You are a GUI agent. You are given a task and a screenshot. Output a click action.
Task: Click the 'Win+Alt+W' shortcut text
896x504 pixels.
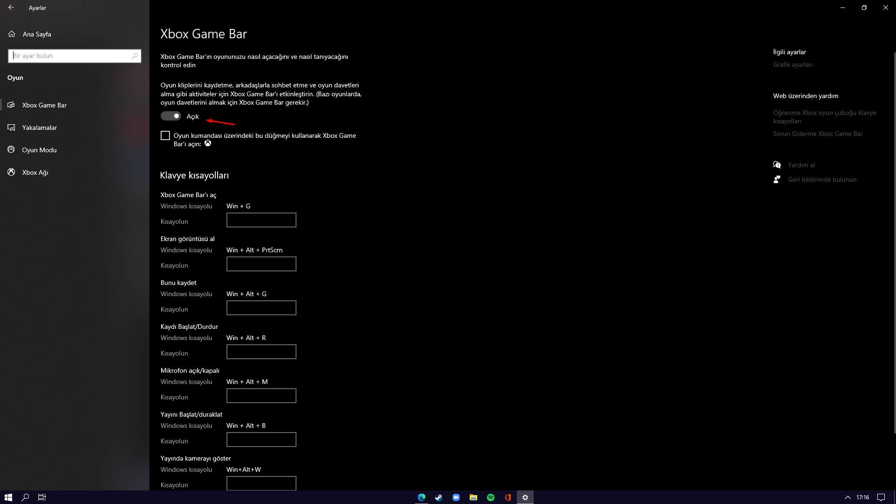pos(244,469)
